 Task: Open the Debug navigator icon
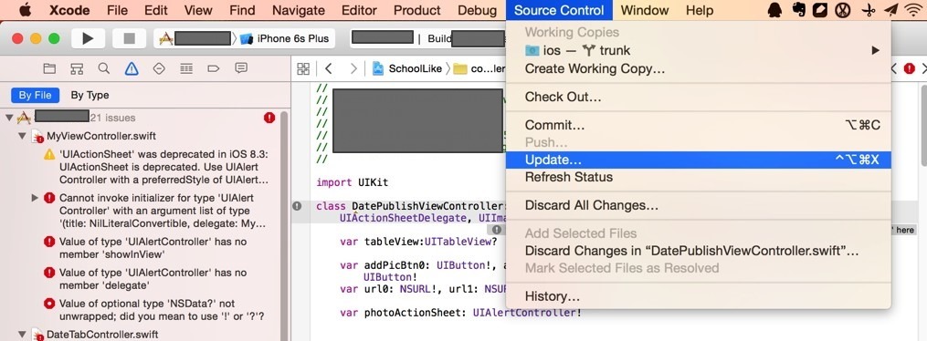point(186,68)
